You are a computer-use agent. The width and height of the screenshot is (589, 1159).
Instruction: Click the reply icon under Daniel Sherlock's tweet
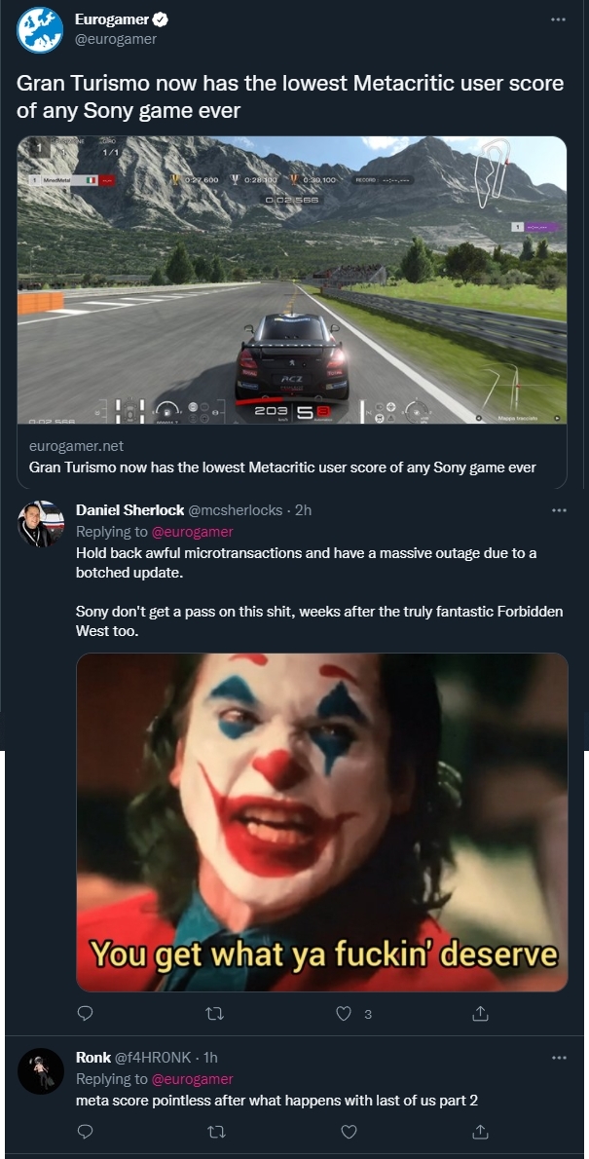pyautogui.click(x=85, y=1014)
